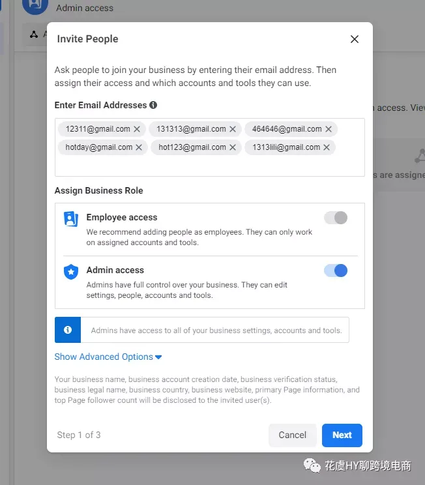
Task: Click the people icon behind dialog top-left
Action: coord(34,35)
